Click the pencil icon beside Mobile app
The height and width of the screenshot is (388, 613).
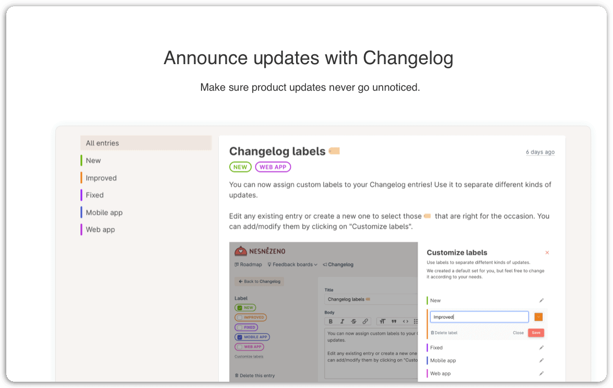(x=541, y=361)
